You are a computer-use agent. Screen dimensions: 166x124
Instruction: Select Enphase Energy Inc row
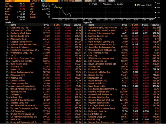tap(122, 36)
